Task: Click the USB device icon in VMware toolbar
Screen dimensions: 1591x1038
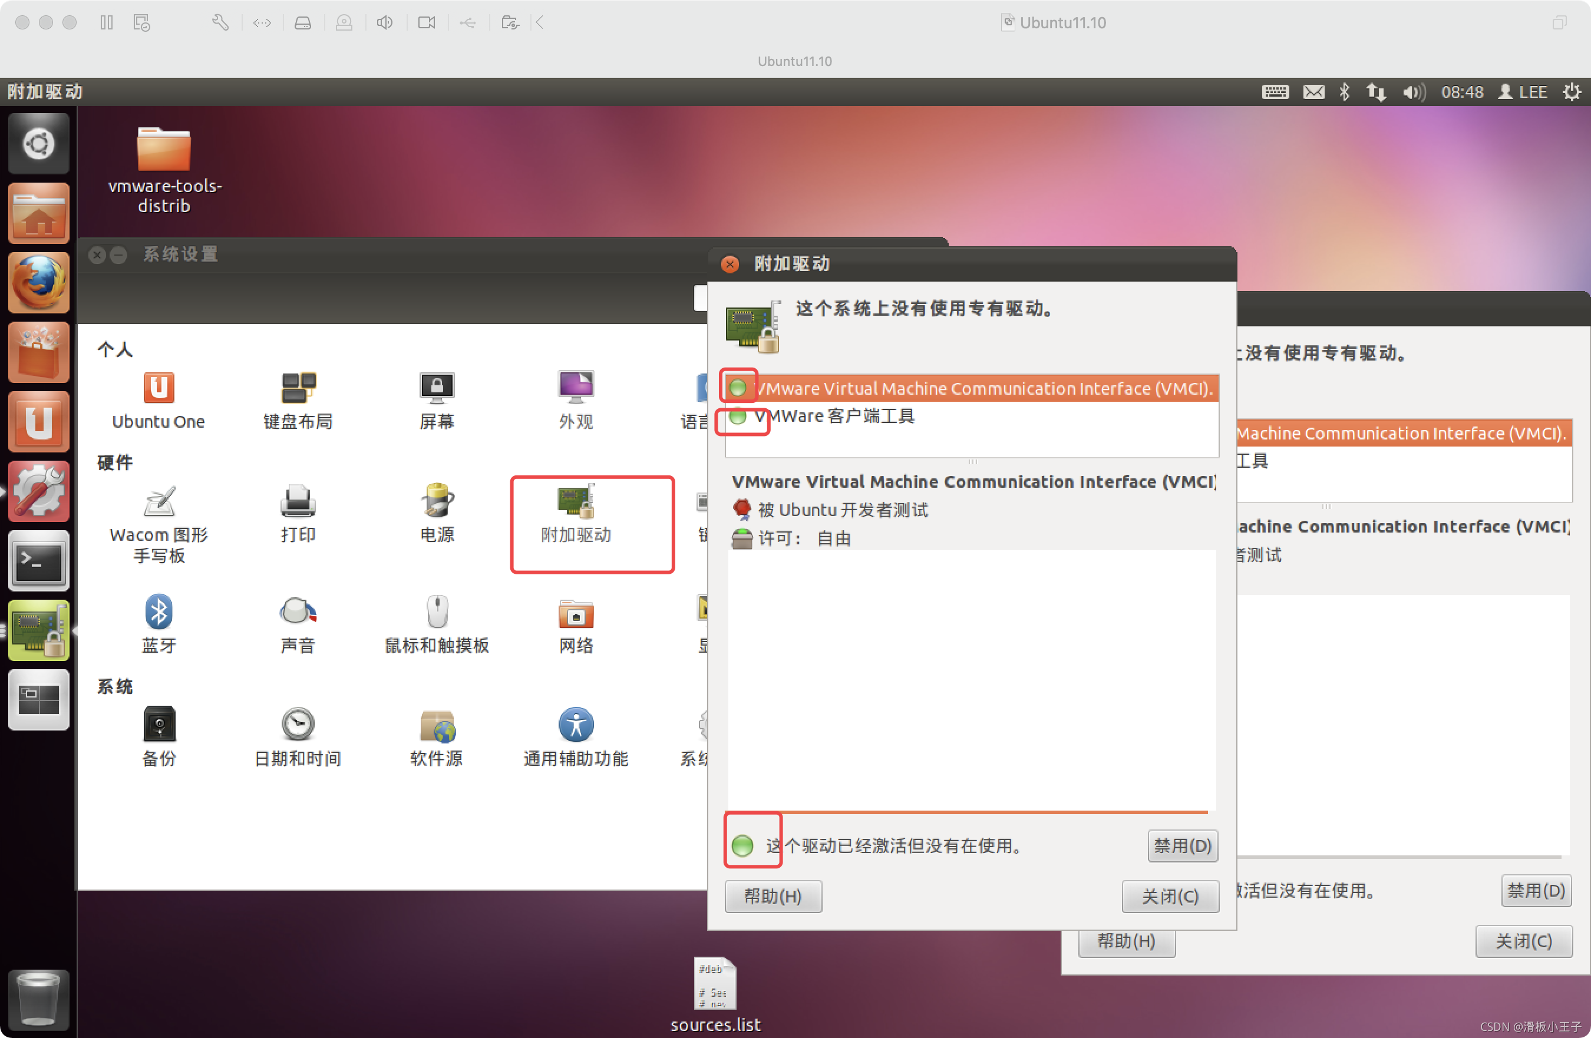Action: pyautogui.click(x=468, y=23)
